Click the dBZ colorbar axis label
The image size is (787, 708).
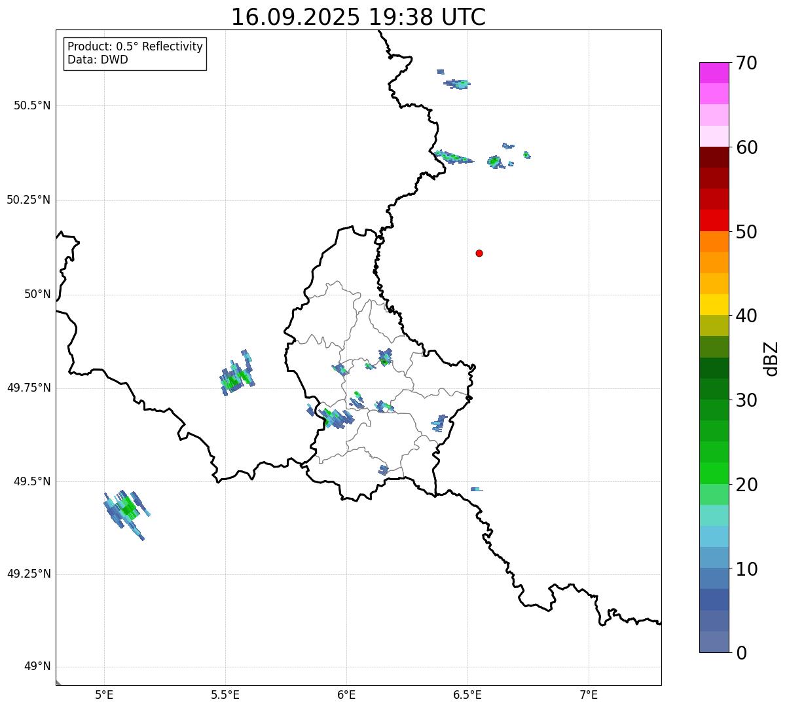point(771,358)
